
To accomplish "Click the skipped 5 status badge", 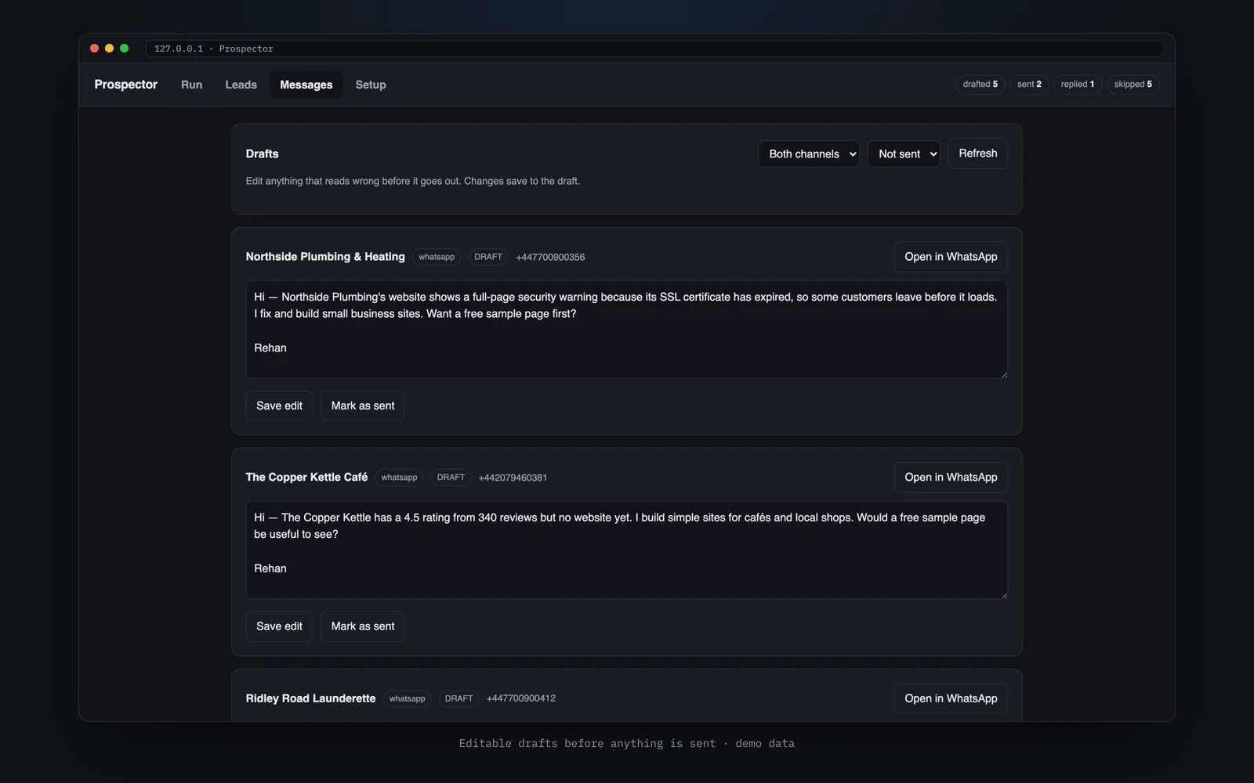I will click(1133, 85).
